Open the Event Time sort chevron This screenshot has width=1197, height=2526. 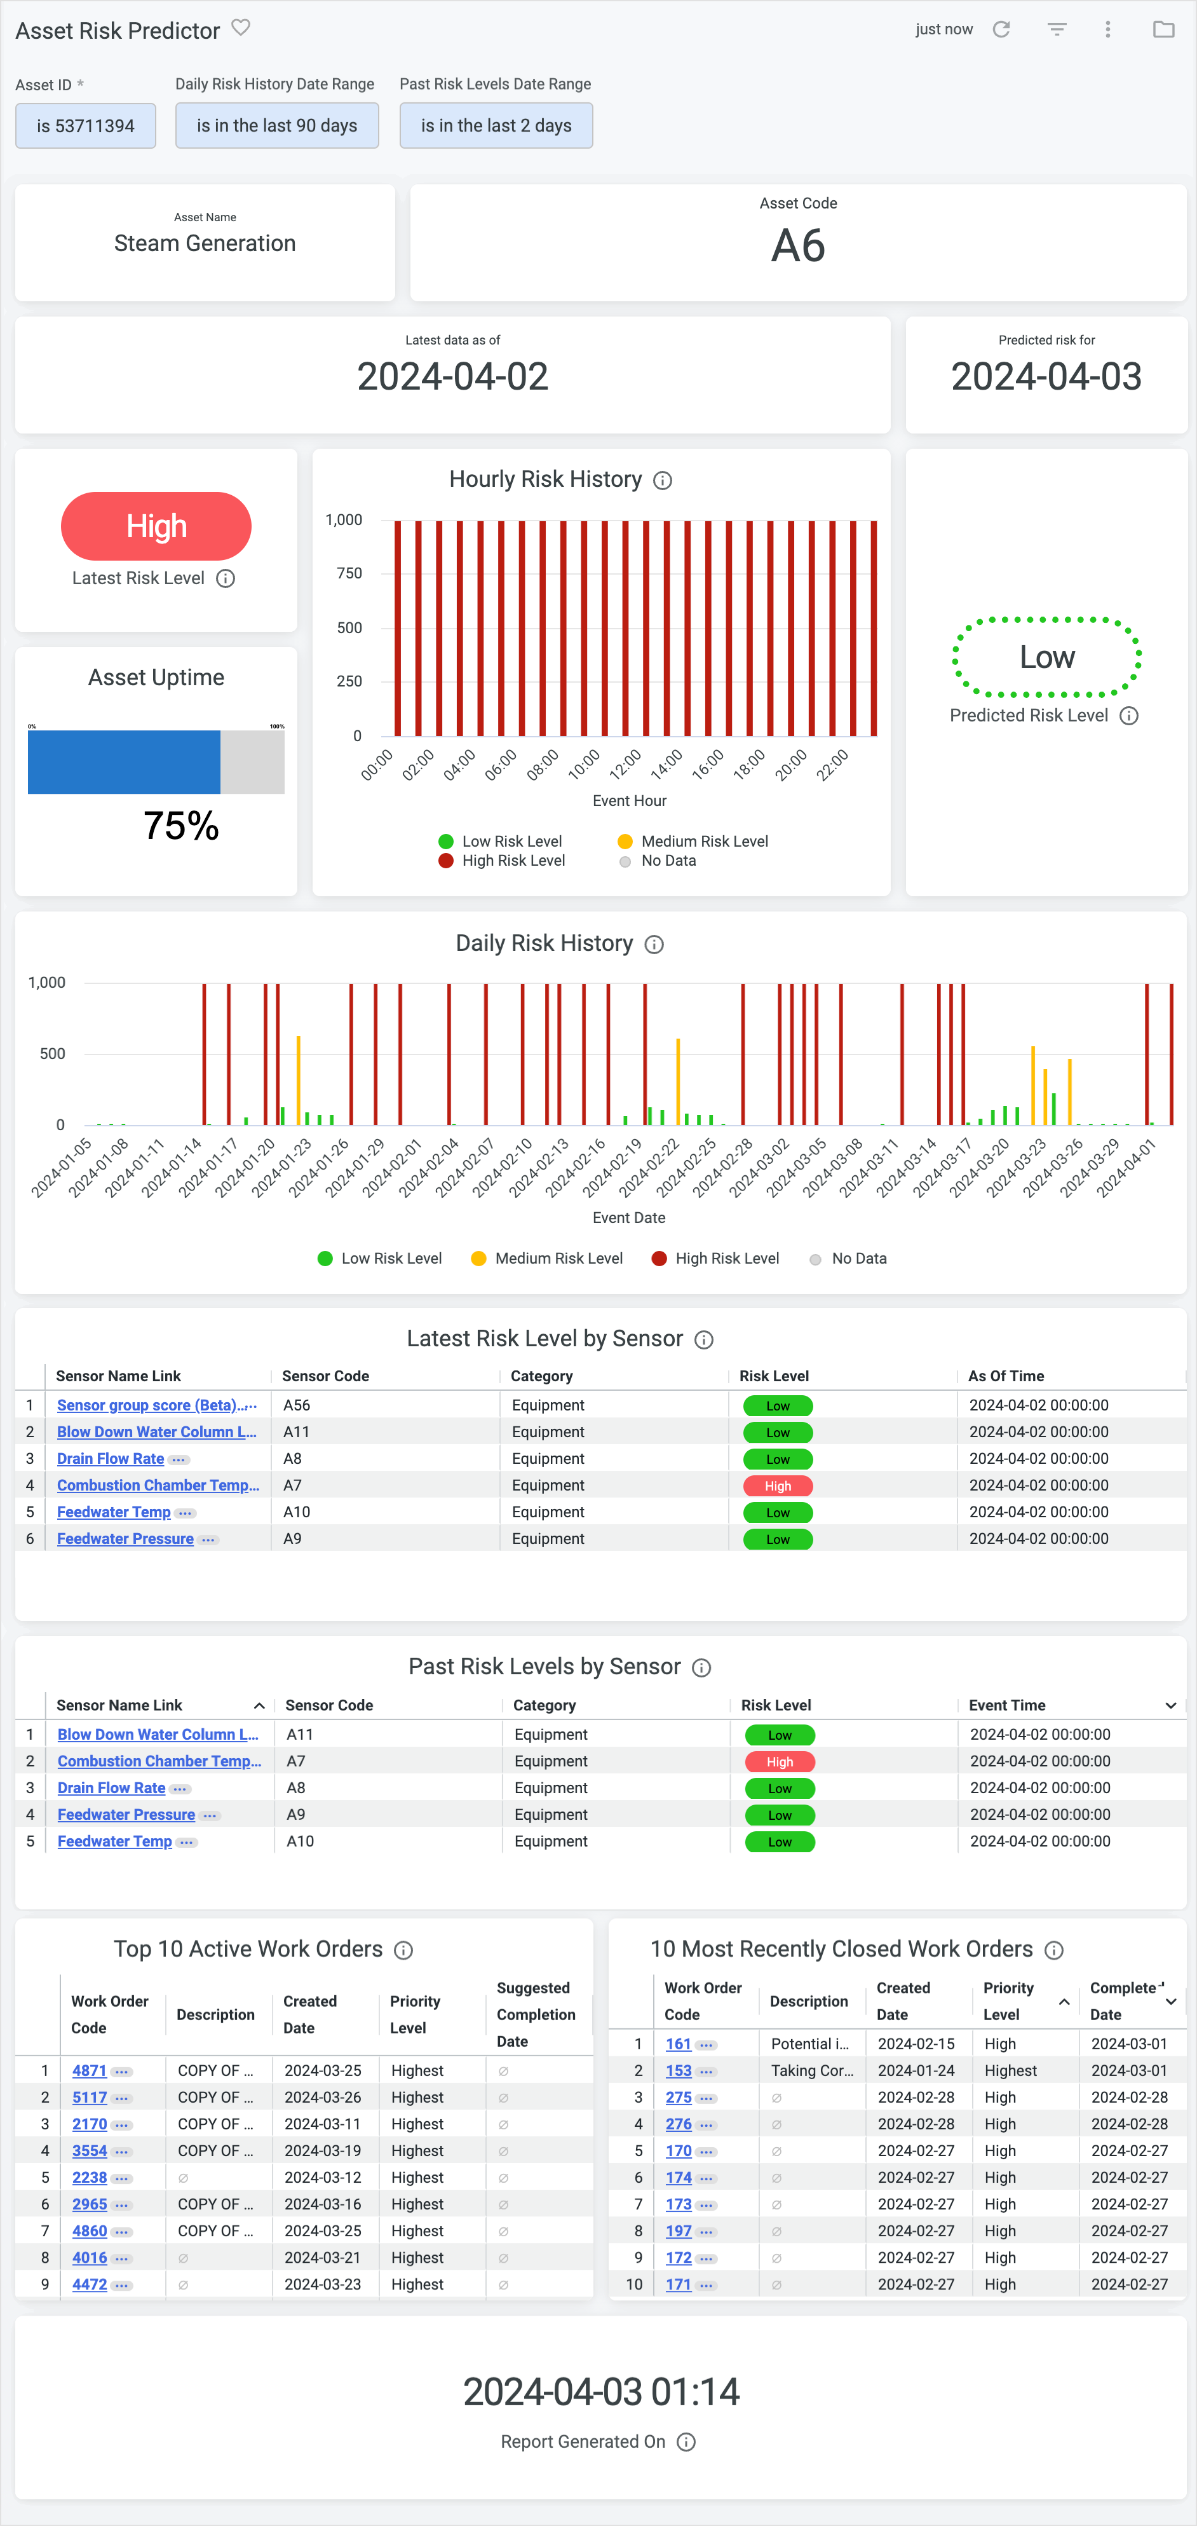click(x=1170, y=1705)
